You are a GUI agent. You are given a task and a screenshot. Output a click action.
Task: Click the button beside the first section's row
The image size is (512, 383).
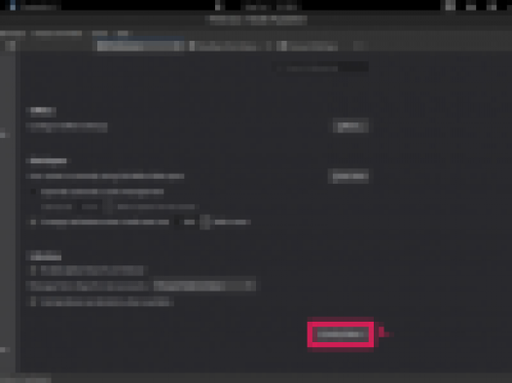[350, 126]
